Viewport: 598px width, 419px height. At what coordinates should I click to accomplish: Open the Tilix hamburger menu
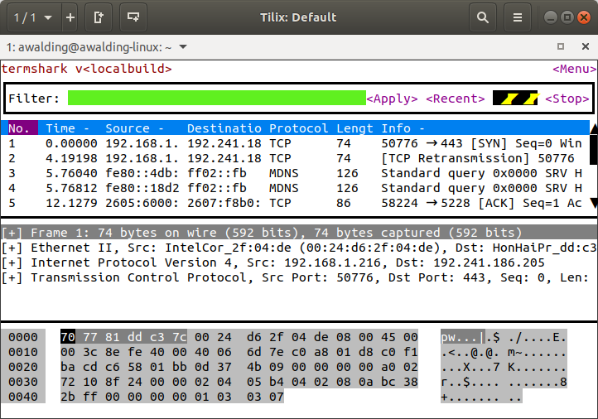pyautogui.click(x=518, y=17)
